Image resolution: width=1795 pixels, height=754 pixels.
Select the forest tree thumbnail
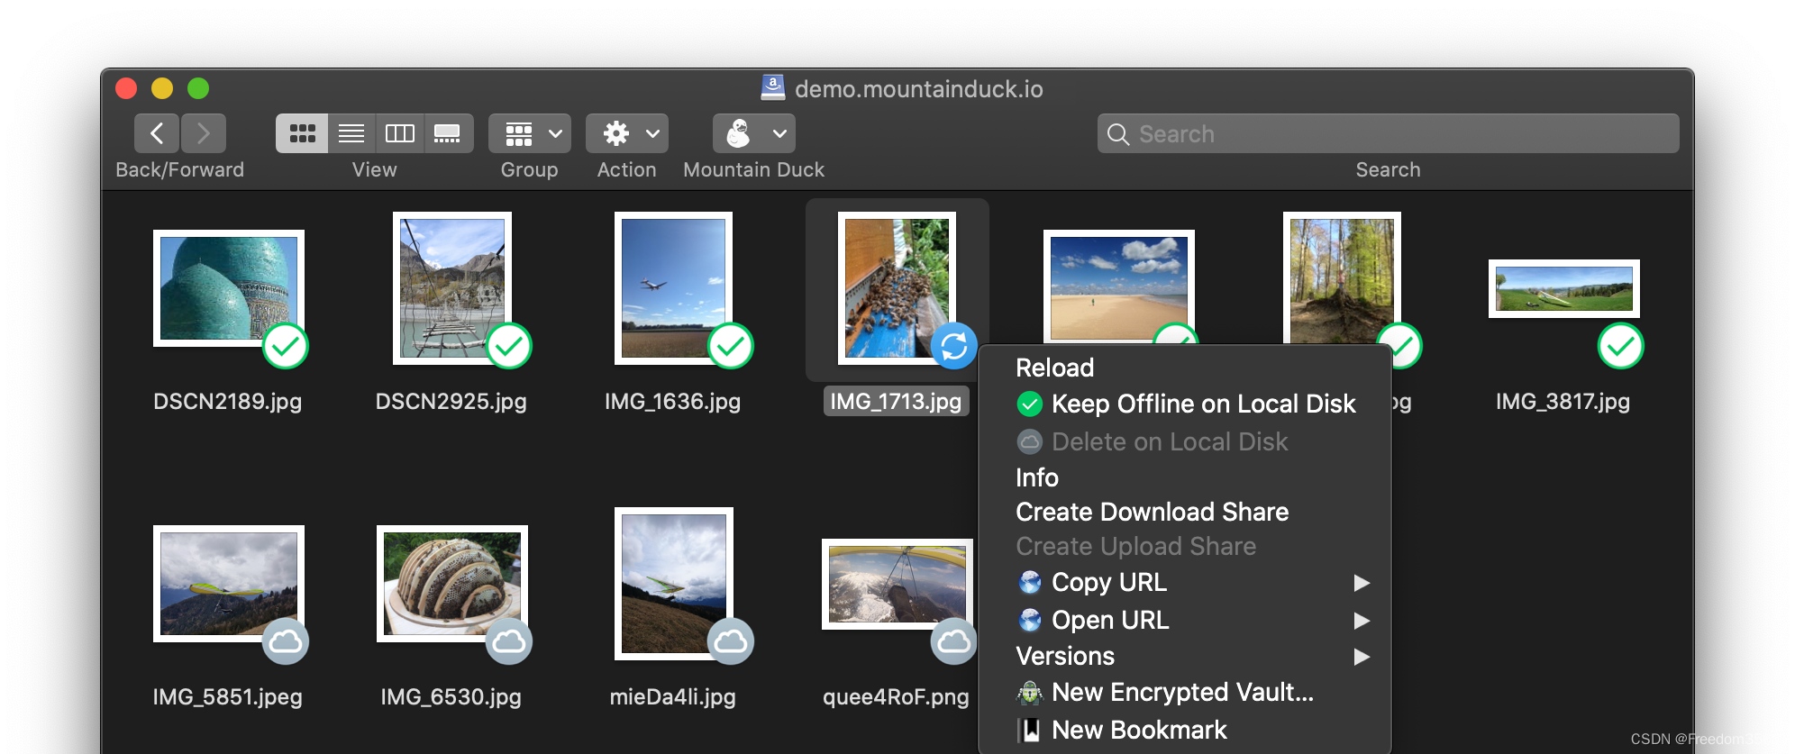[x=1342, y=278]
